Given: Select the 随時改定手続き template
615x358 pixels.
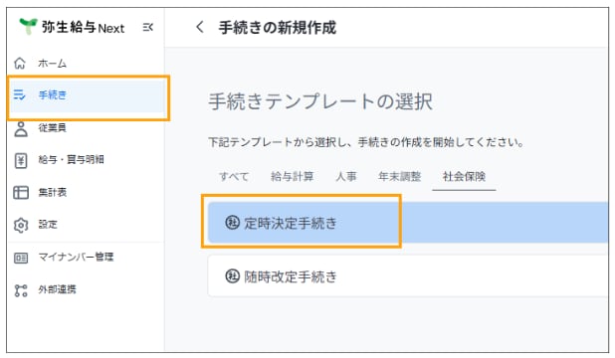Looking at the screenshot, I should point(408,275).
